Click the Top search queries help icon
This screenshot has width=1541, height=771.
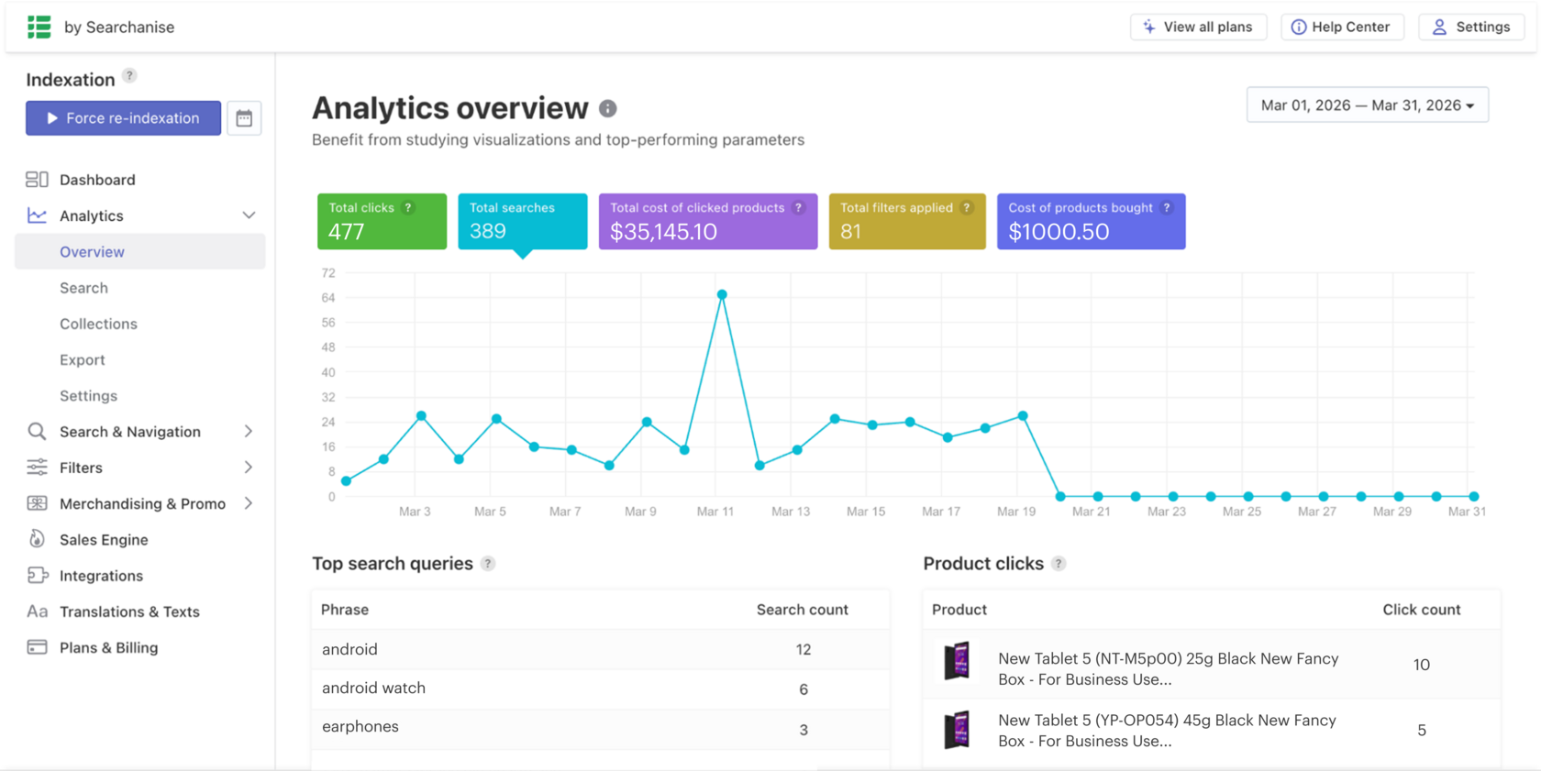click(x=488, y=564)
